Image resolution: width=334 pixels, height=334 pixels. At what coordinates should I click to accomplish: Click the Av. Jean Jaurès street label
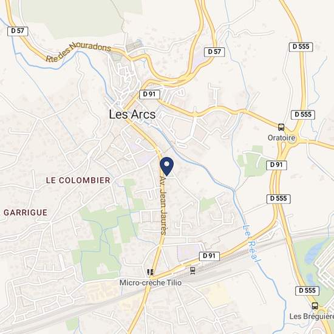click(x=163, y=205)
